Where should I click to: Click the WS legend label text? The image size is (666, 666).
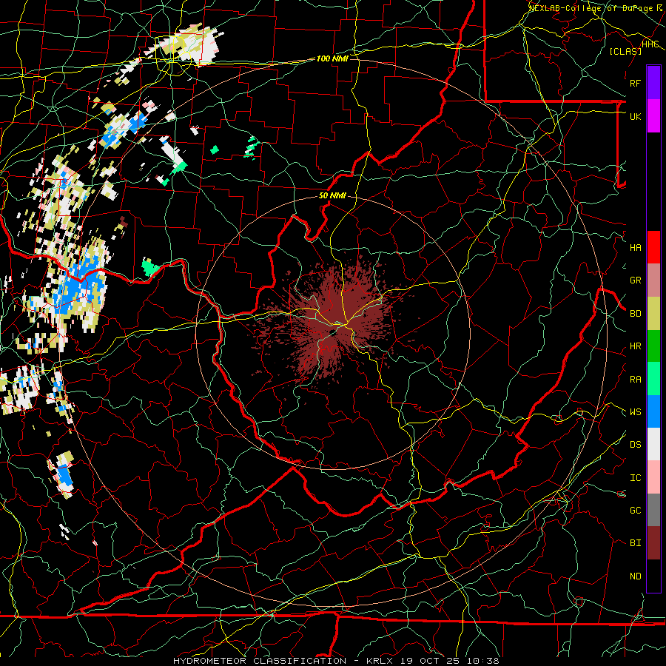click(x=635, y=411)
